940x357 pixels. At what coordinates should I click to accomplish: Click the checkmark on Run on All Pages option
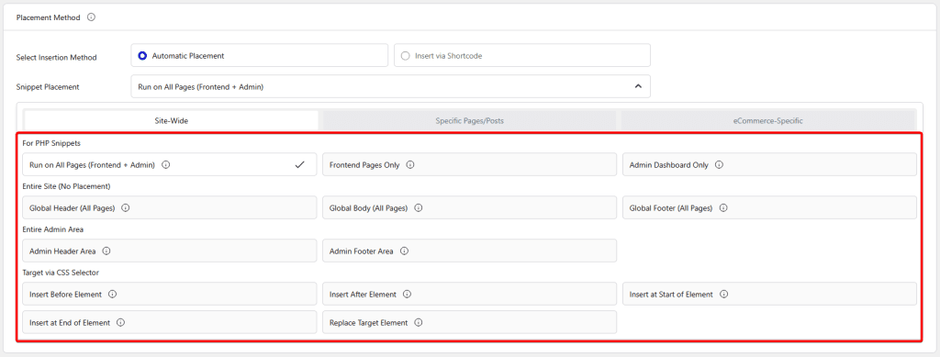300,164
